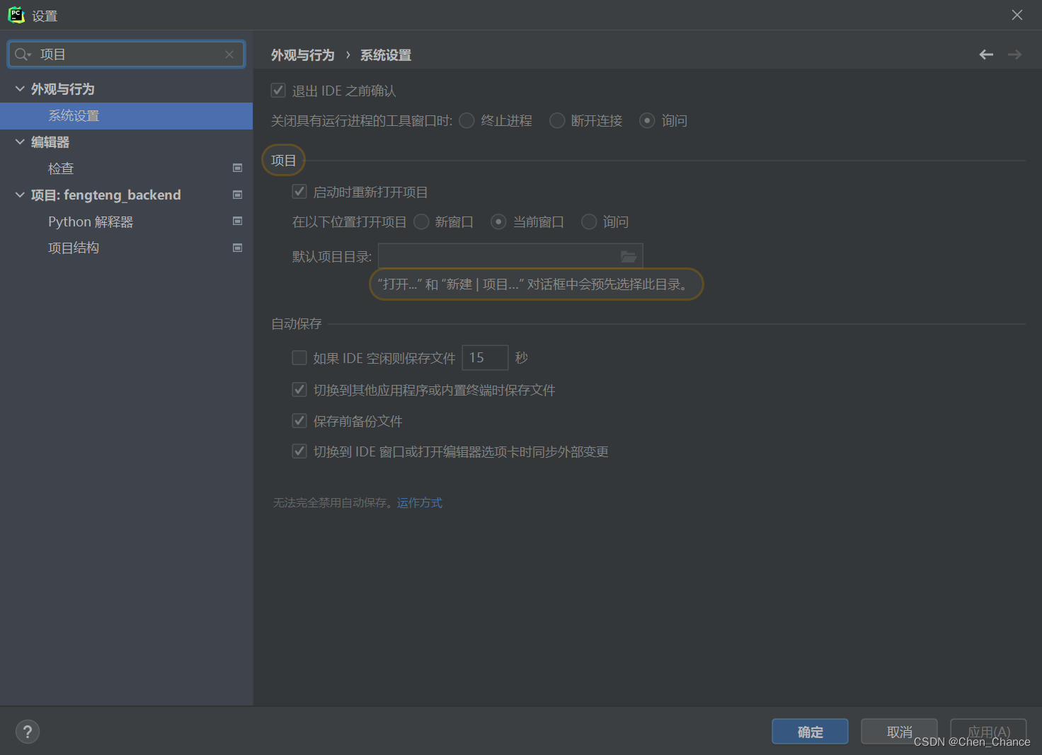This screenshot has width=1042, height=755.
Task: Navigate back with the left arrow icon
Action: coord(986,54)
